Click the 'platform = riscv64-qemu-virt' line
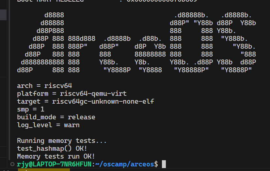This screenshot has width=270, height=171. coord(72,94)
